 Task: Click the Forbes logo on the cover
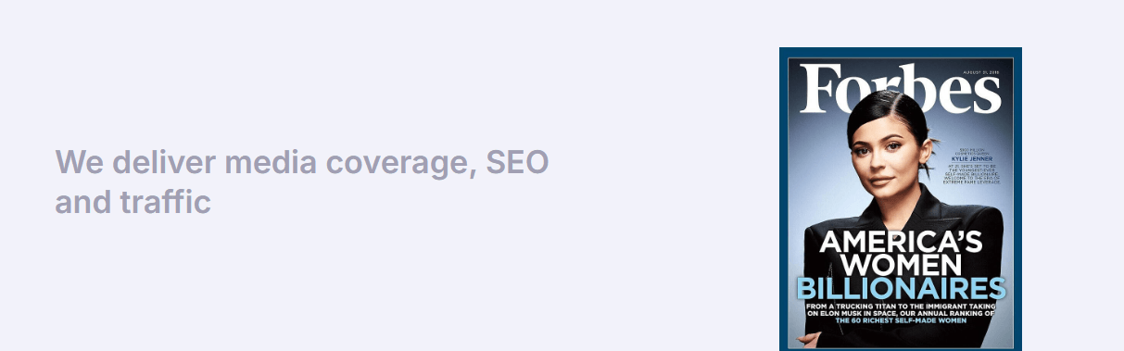pyautogui.click(x=901, y=91)
